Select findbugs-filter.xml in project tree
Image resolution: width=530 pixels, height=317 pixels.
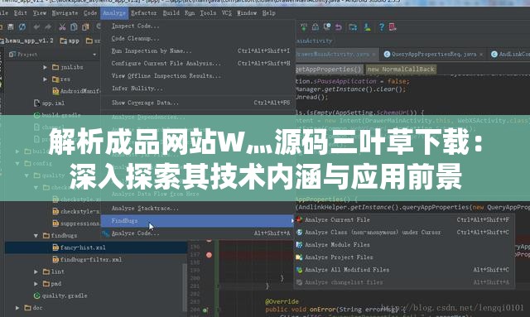click(90, 260)
